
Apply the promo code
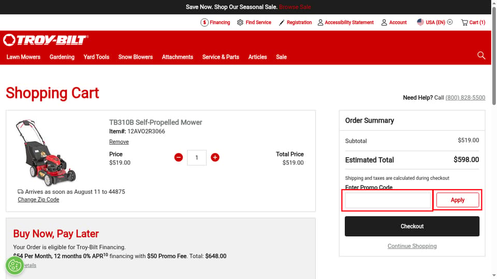pyautogui.click(x=457, y=200)
